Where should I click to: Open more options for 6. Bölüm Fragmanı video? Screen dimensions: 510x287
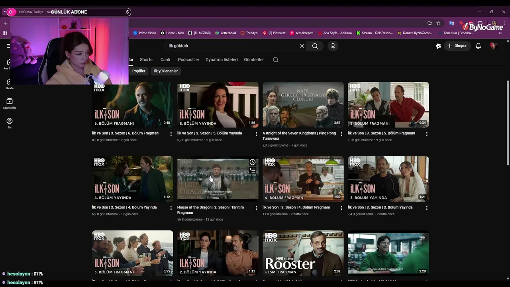coord(171,134)
